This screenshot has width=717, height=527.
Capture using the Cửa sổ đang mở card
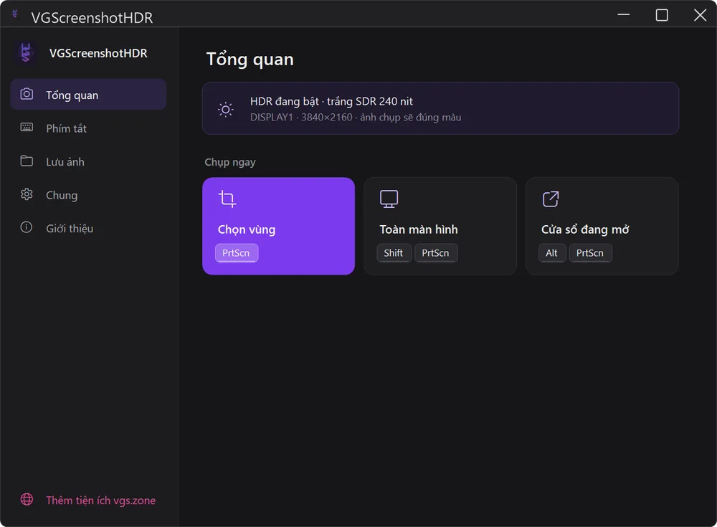tap(602, 226)
